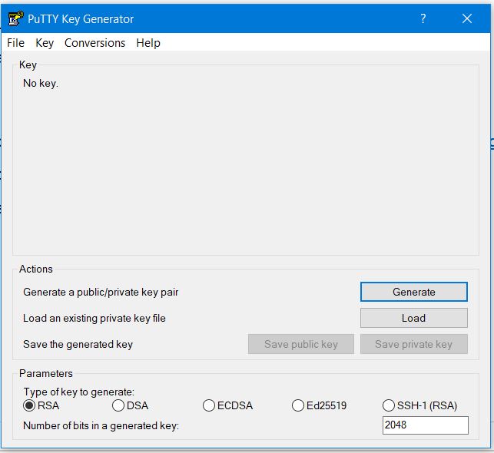The width and height of the screenshot is (494, 453).
Task: Click the PuTTY key generator title bar icon
Action: 15,18
